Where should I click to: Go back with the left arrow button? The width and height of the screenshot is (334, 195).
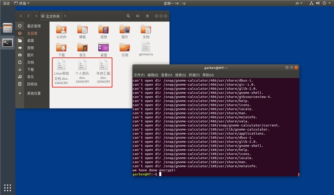21,16
